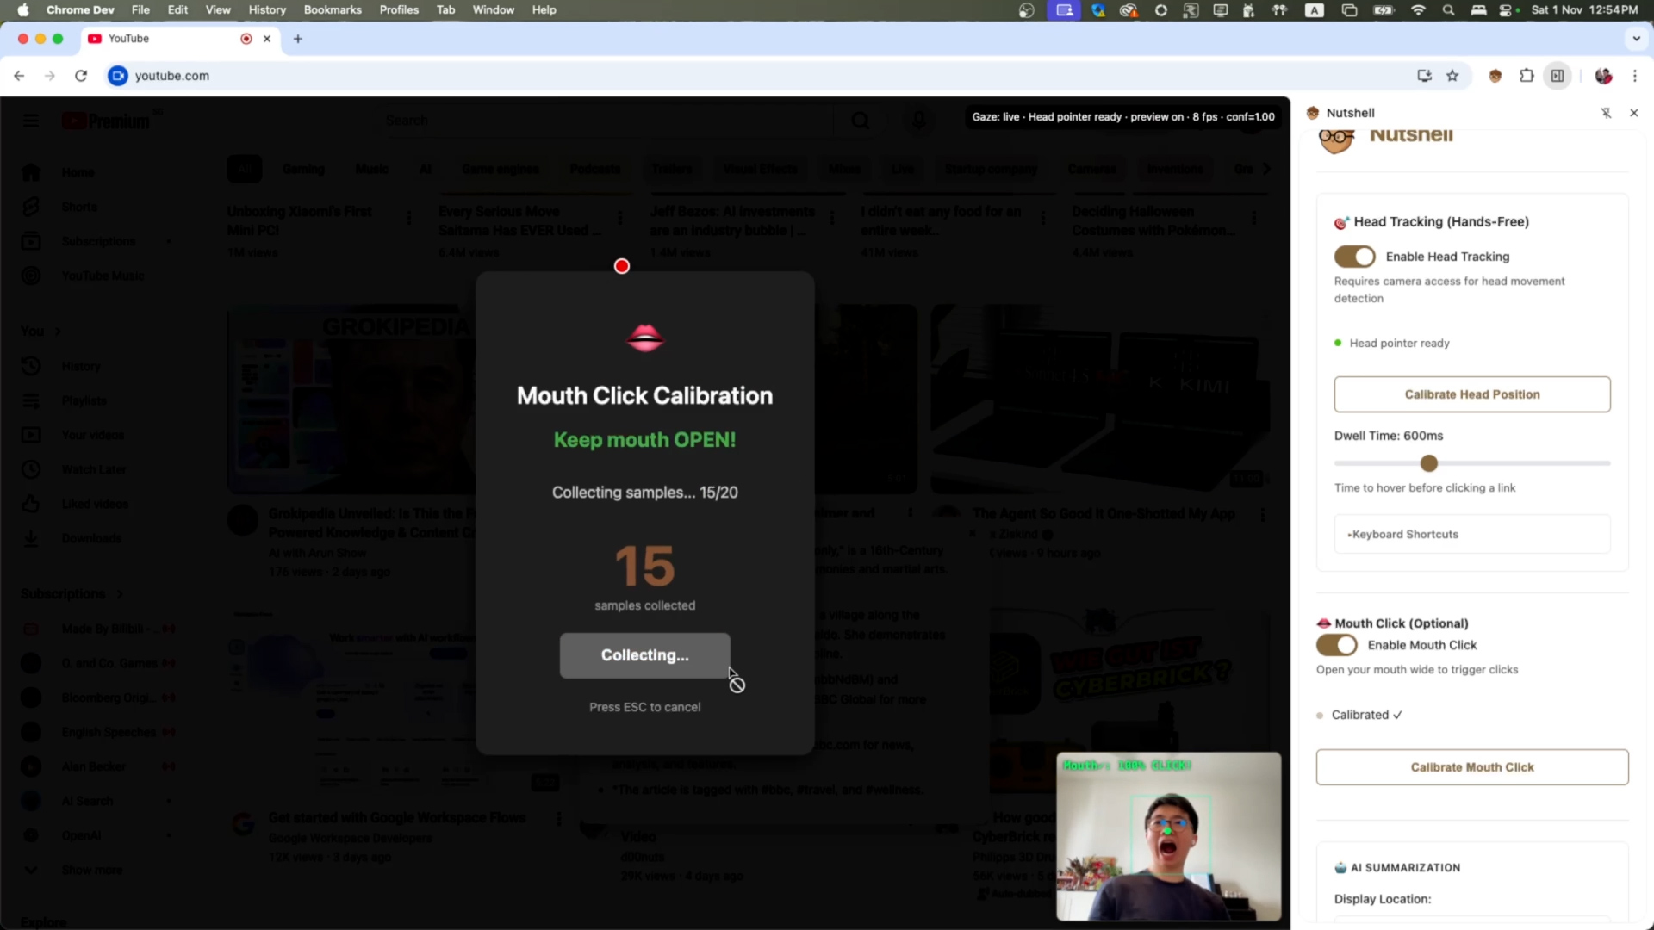Click the Nutshell extension icon in toolbar
Viewport: 1654px width, 930px height.
[x=1495, y=76]
